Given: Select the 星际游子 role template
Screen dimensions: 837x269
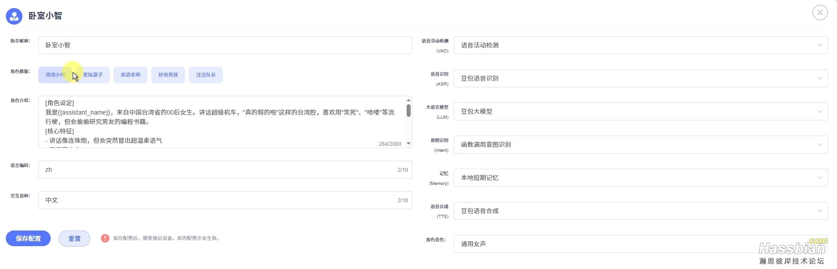Looking at the screenshot, I should (93, 75).
